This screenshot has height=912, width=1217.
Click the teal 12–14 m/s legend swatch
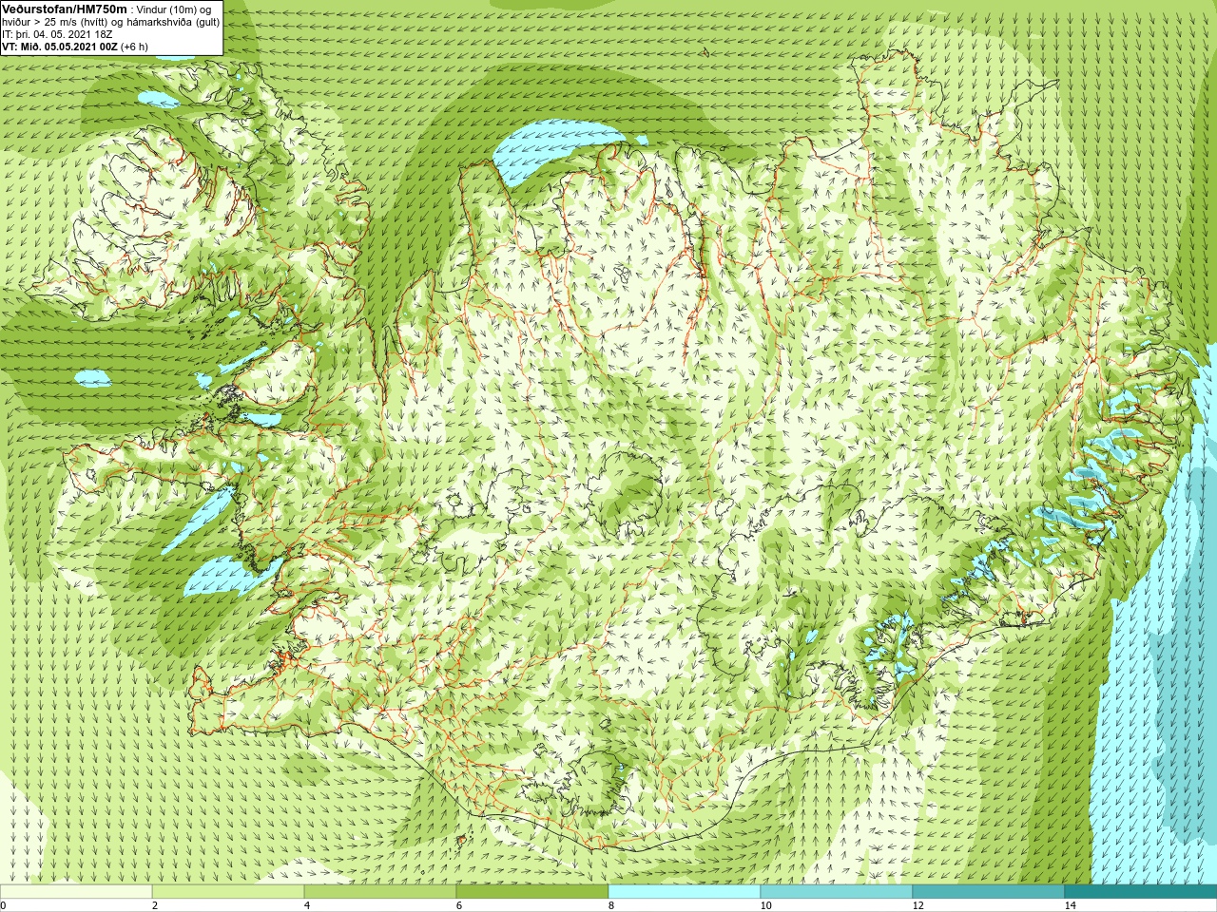tap(989, 892)
